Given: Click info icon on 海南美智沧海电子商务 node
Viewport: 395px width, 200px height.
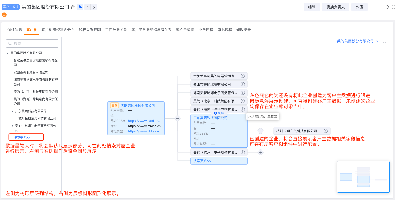Looking at the screenshot, I should [x=243, y=93].
